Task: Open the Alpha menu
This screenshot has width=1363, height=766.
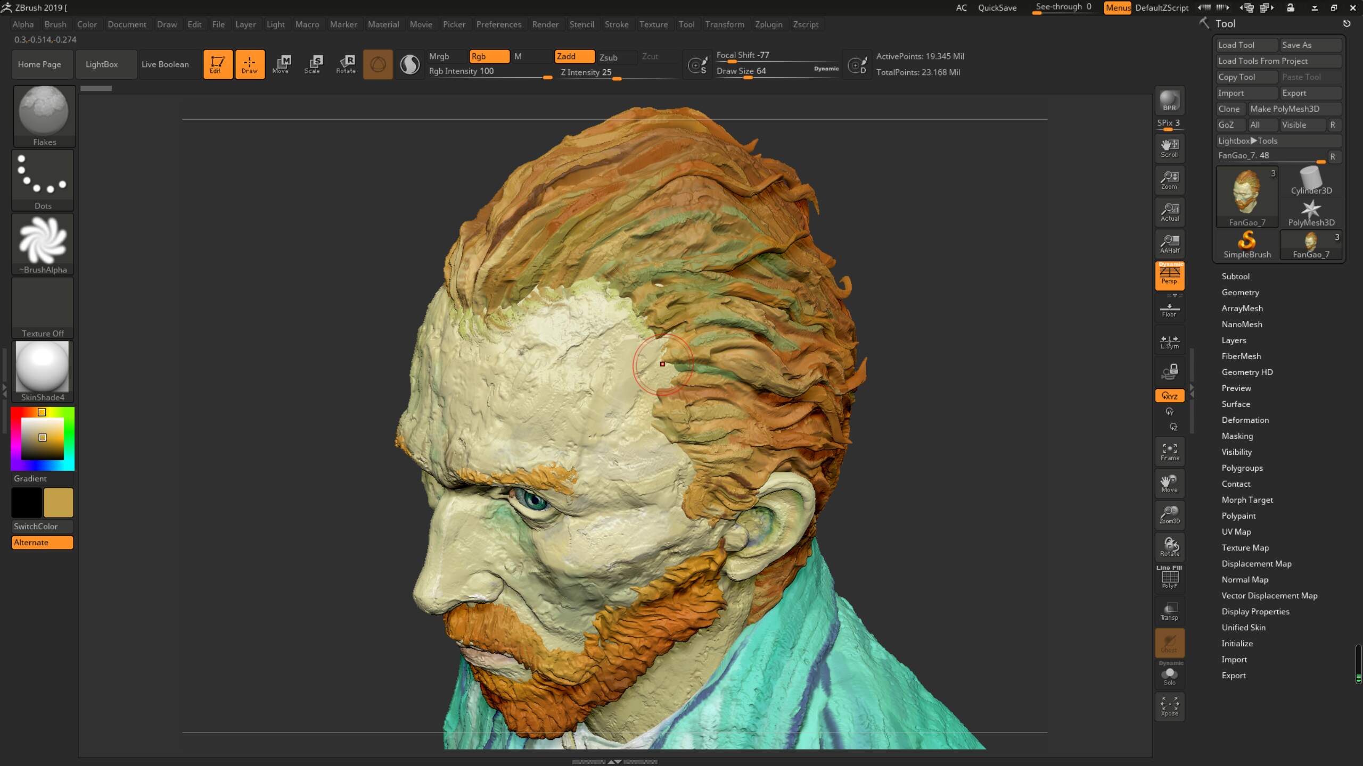Action: pyautogui.click(x=23, y=24)
